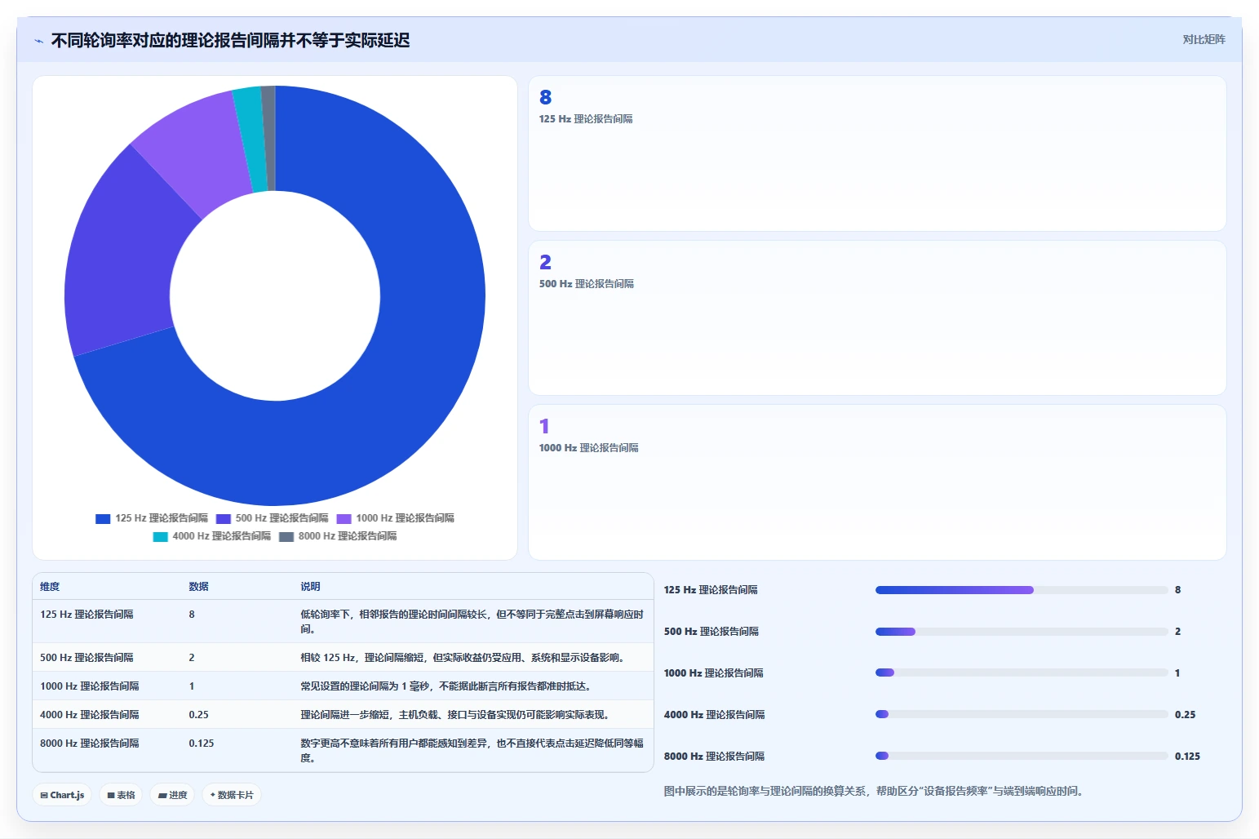Image resolution: width=1259 pixels, height=839 pixels.
Task: Click the lightning icon beside the title
Action: [x=38, y=41]
